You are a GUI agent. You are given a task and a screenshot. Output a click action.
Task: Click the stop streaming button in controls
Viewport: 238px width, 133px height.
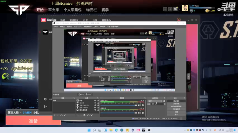[x=176, y=101]
